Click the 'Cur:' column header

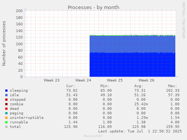[x=71, y=86]
